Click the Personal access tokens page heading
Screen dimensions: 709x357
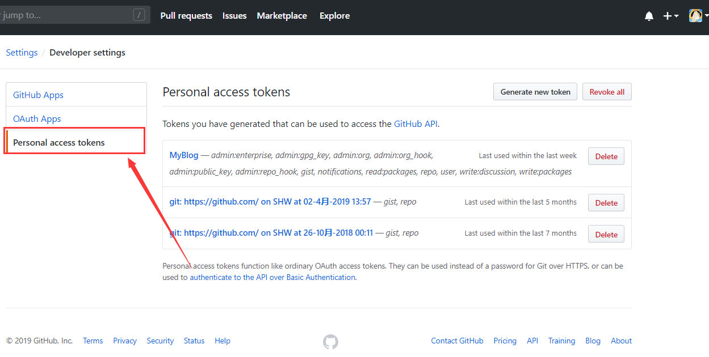226,92
